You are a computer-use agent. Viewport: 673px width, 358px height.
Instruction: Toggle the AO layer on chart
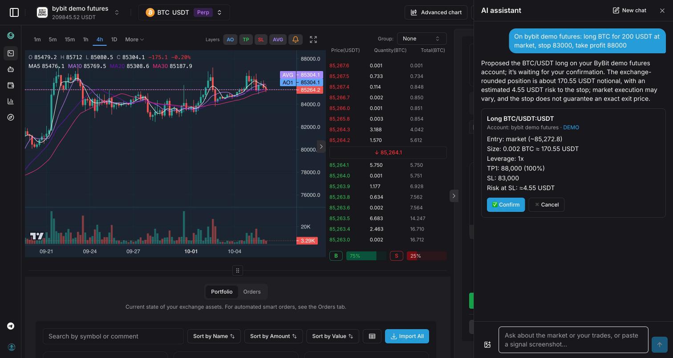tap(230, 40)
